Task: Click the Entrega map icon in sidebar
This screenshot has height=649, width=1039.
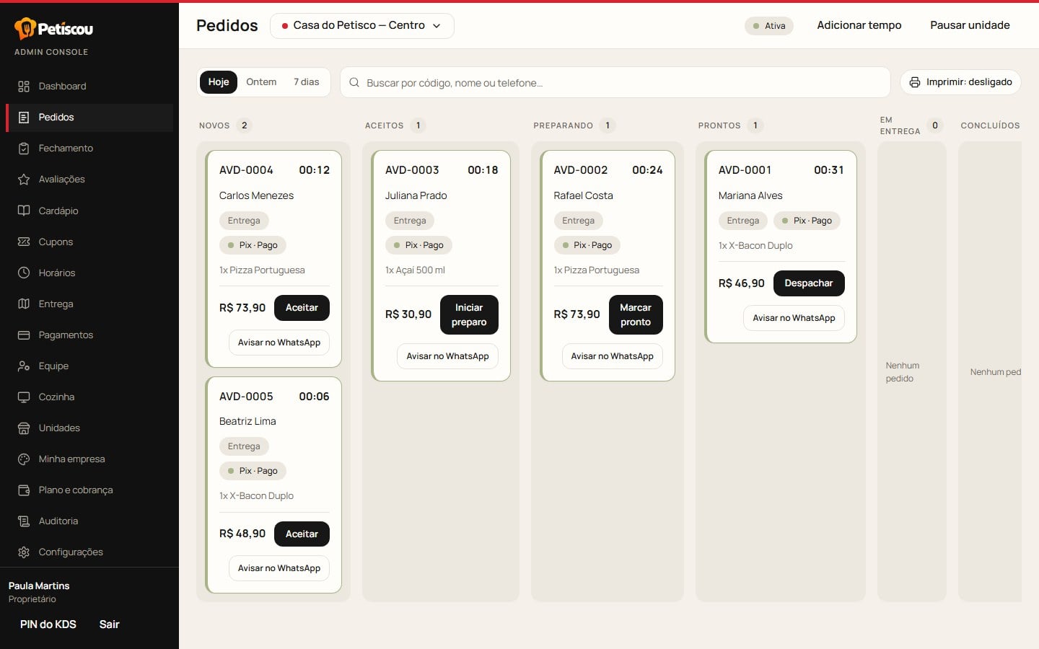Action: 24,304
